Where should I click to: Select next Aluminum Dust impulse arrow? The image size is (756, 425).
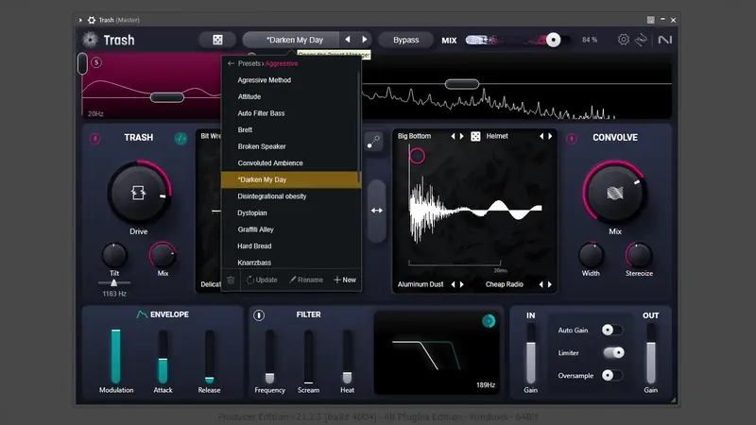tap(461, 284)
